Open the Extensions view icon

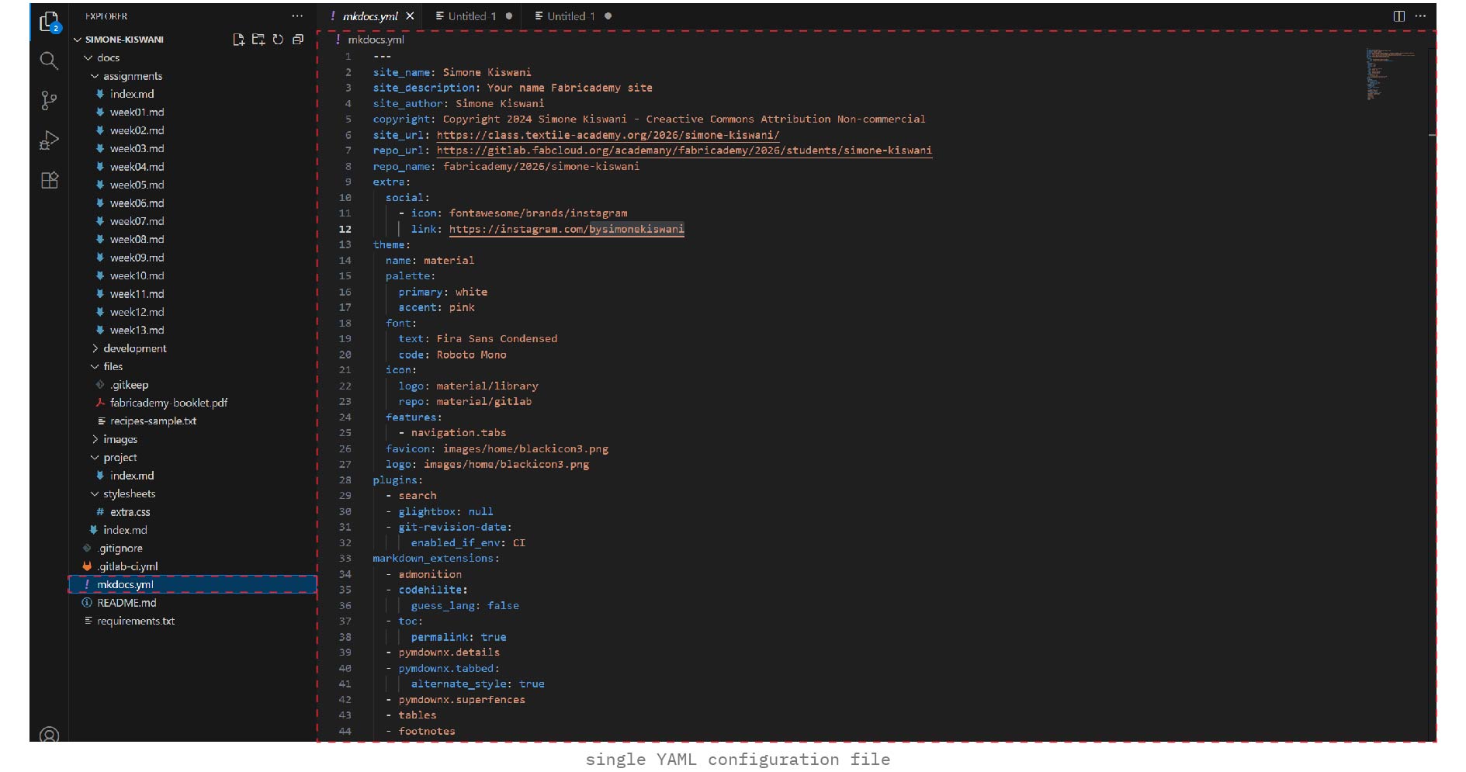pos(49,181)
